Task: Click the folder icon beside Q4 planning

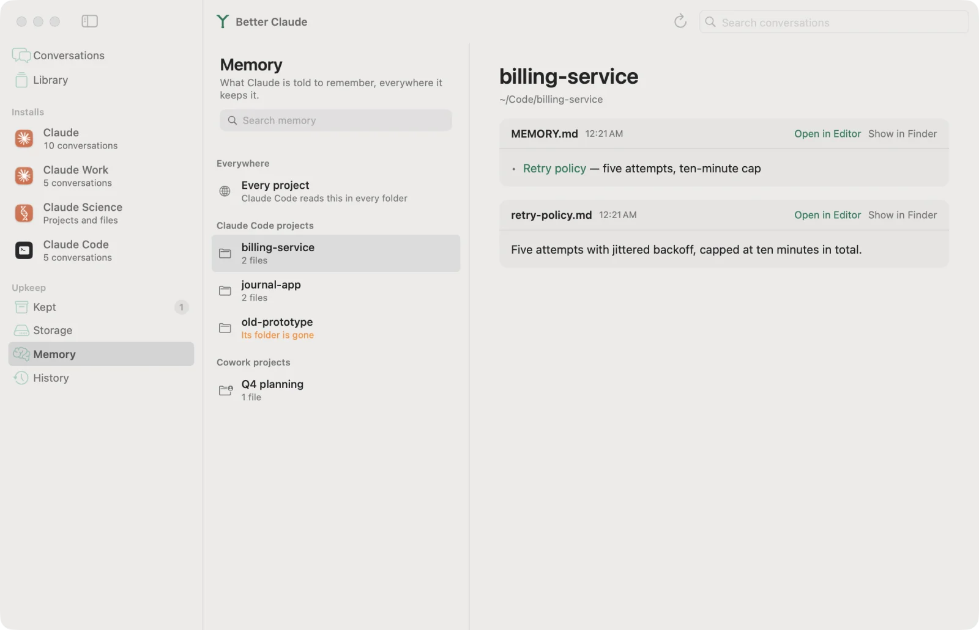Action: click(226, 390)
